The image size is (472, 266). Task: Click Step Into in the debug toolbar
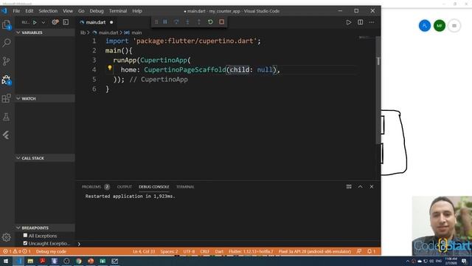[187, 22]
